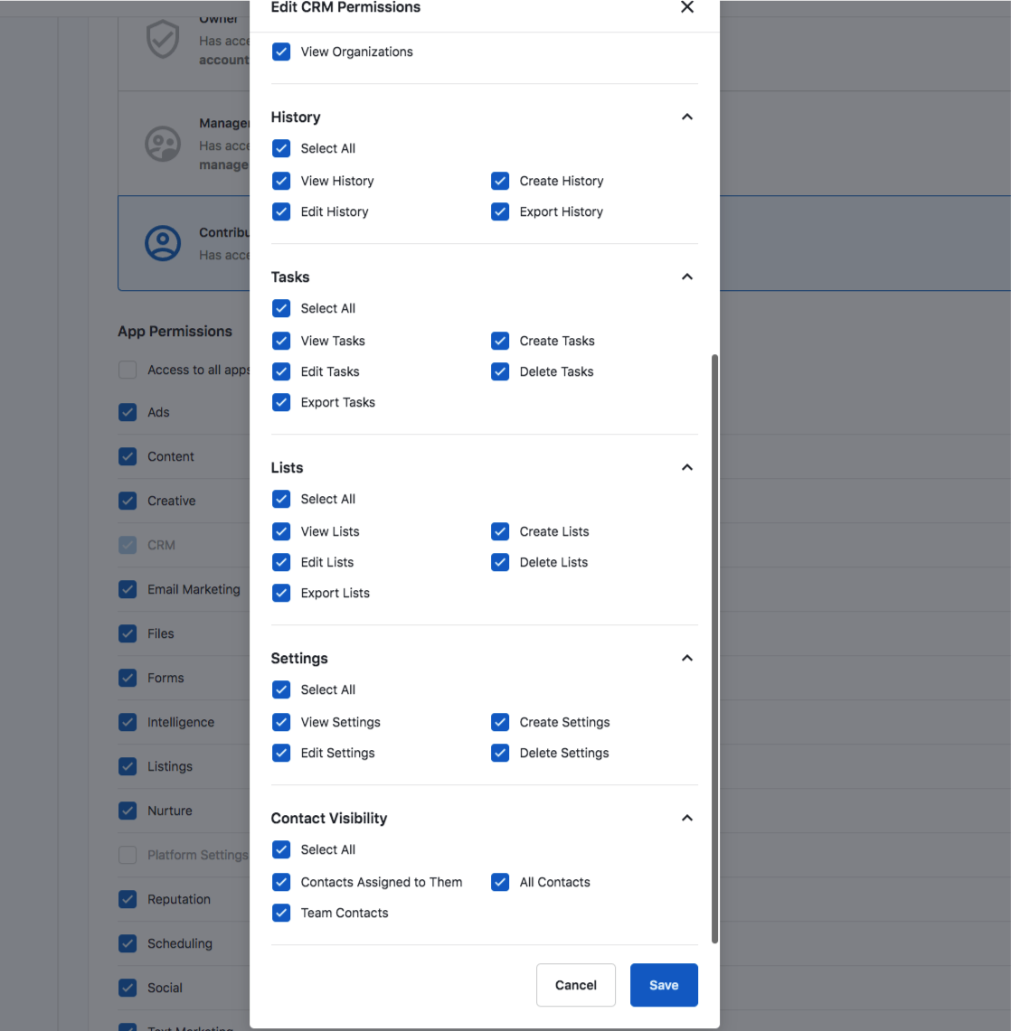Close the Edit CRM Permissions dialog
Screen dimensions: 1011x1031
(x=687, y=7)
